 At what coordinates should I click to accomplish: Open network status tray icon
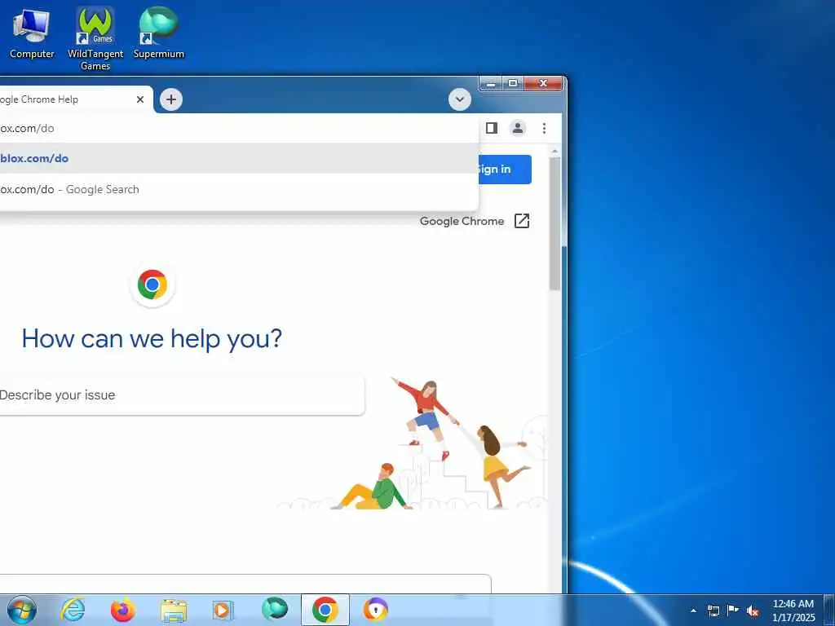(x=713, y=611)
